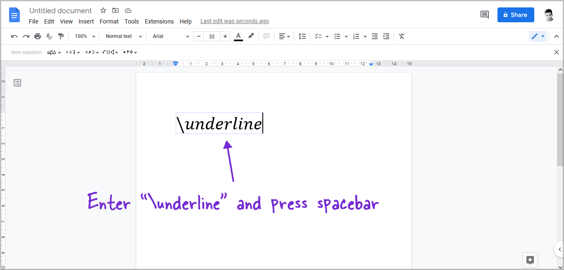Image resolution: width=564 pixels, height=270 pixels.
Task: Open the Insert menu
Action: [x=86, y=21]
